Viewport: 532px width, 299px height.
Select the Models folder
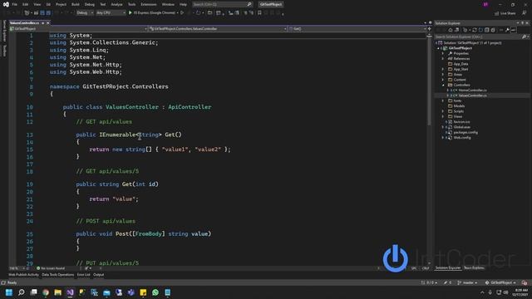tap(459, 106)
